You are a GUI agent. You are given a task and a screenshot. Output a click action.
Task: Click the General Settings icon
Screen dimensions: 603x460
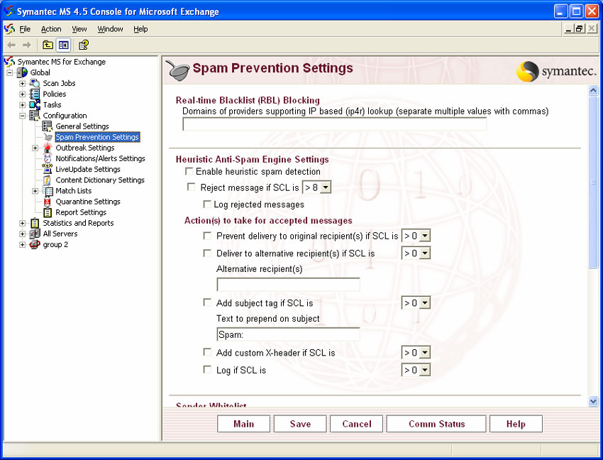pos(48,126)
